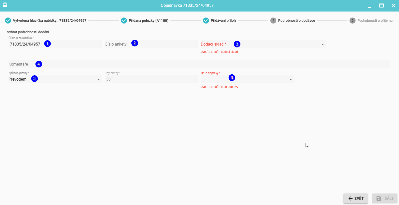The height and width of the screenshot is (205, 399).
Task: Click step 4 circle for Podrobnosti o dodávce
Action: [x=273, y=21]
